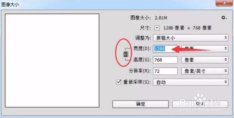234x118 pixels.
Task: Click the 高度 input showing 768
Action: (x=165, y=60)
